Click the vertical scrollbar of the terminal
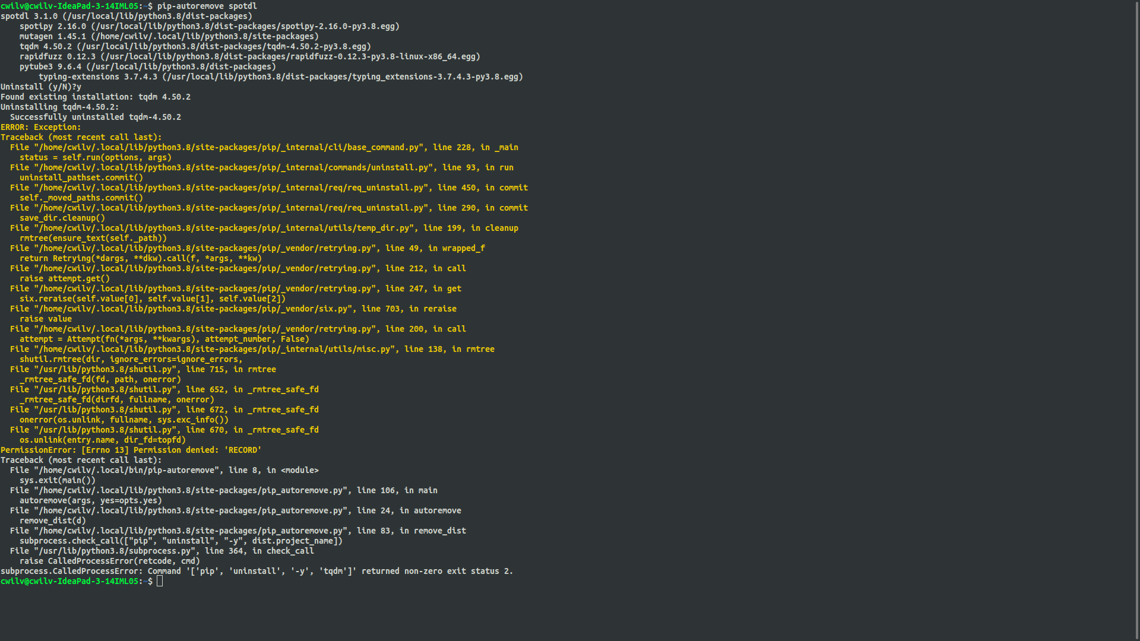 tap(1136, 320)
